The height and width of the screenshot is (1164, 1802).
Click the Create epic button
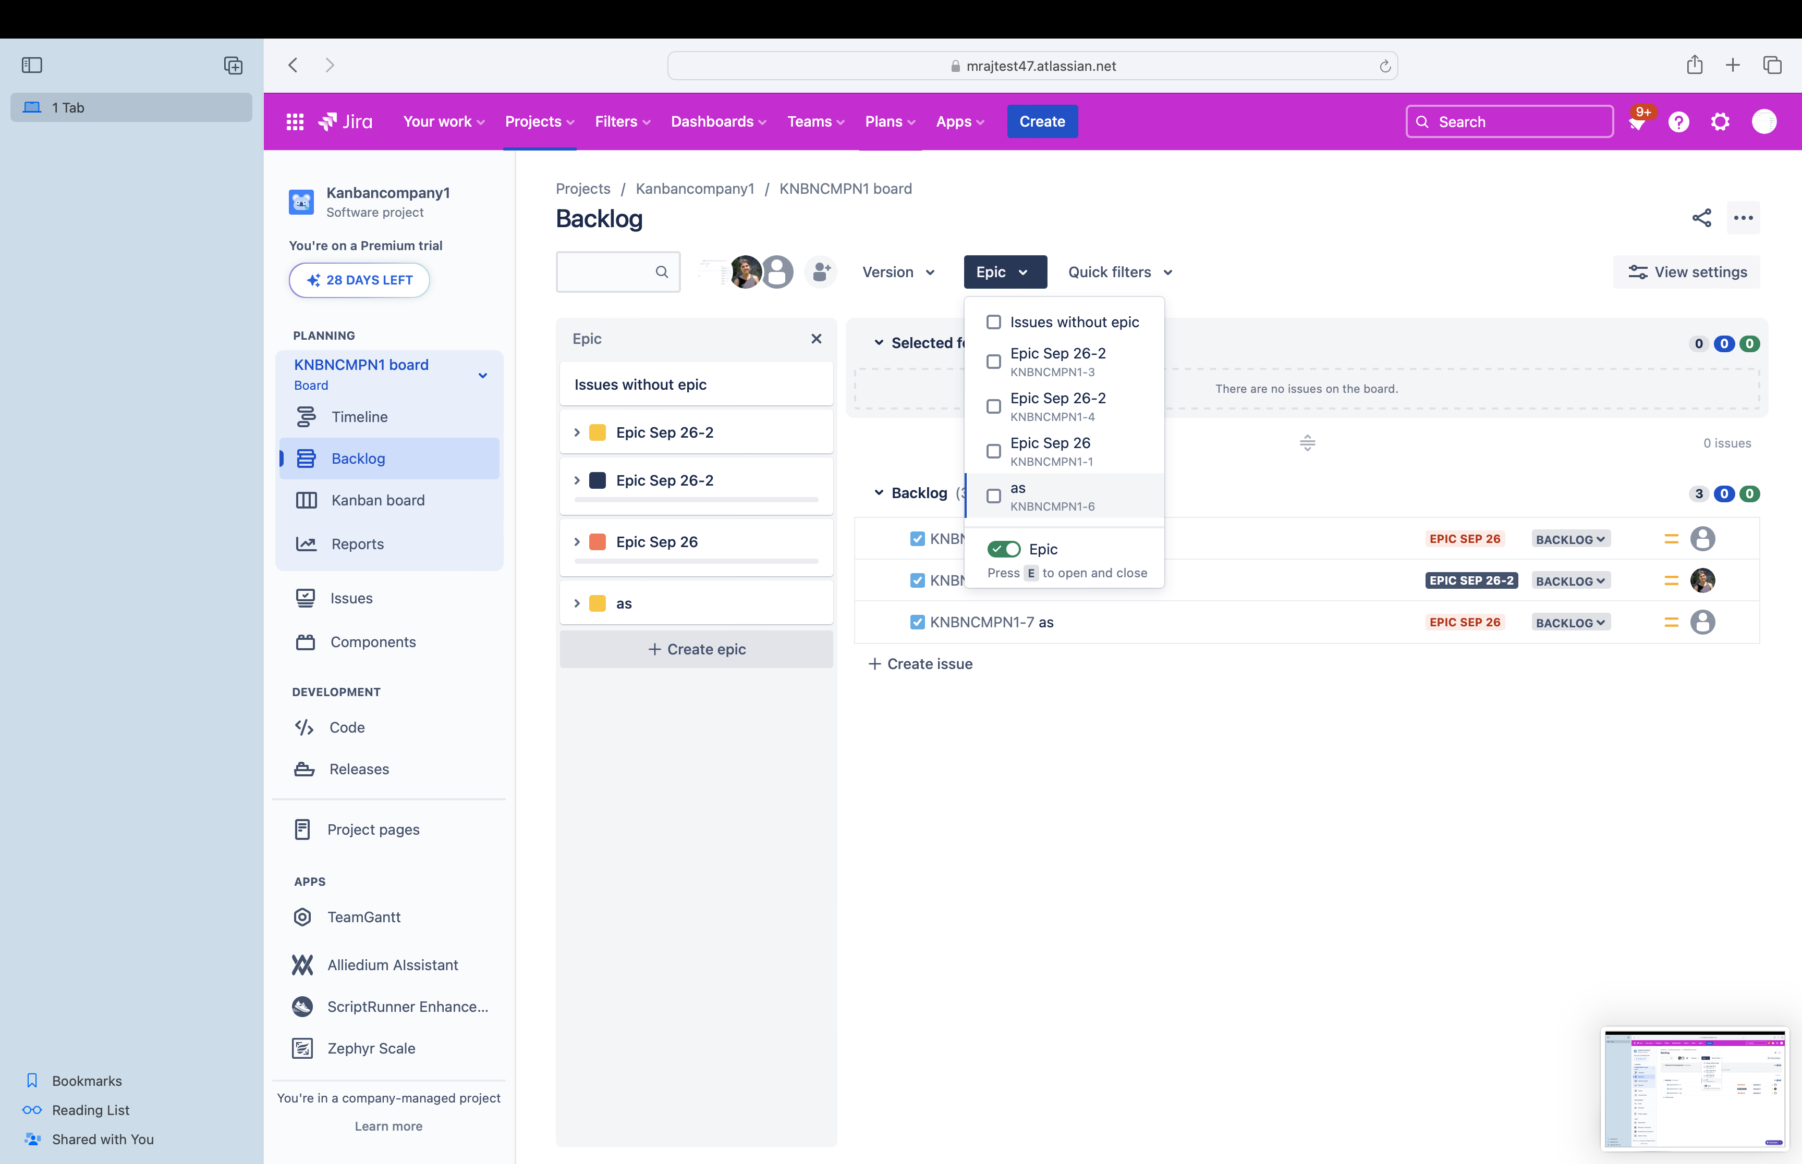point(697,649)
